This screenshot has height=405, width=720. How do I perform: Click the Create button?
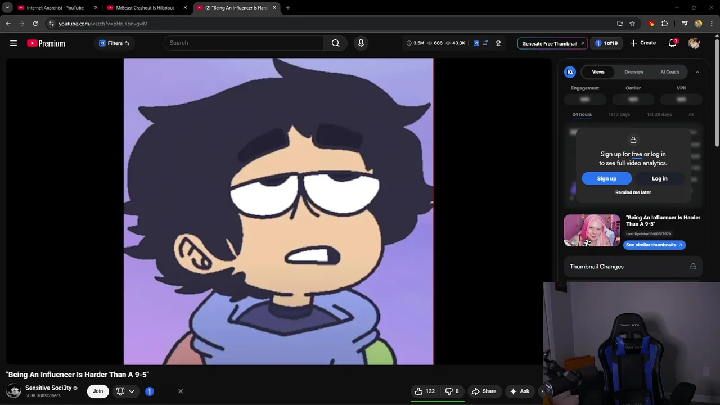(x=643, y=43)
